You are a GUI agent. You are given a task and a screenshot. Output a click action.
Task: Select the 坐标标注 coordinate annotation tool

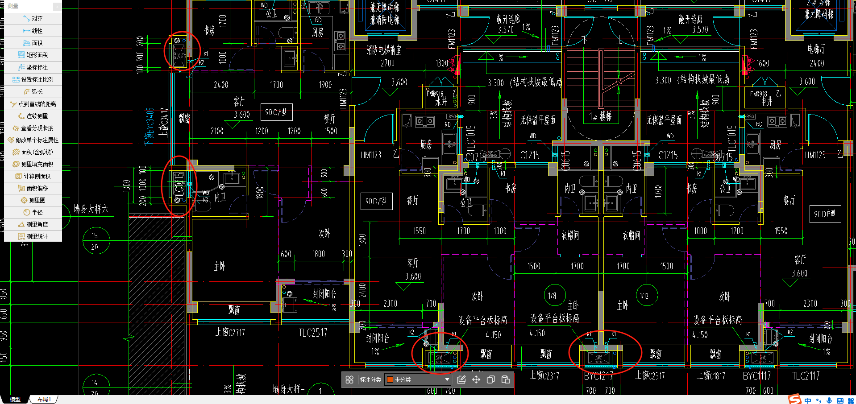tap(33, 67)
